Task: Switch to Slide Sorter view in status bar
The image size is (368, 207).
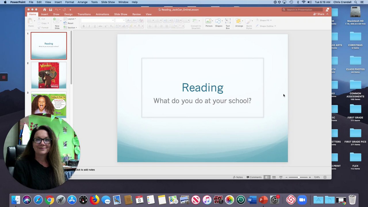Action: click(x=274, y=177)
